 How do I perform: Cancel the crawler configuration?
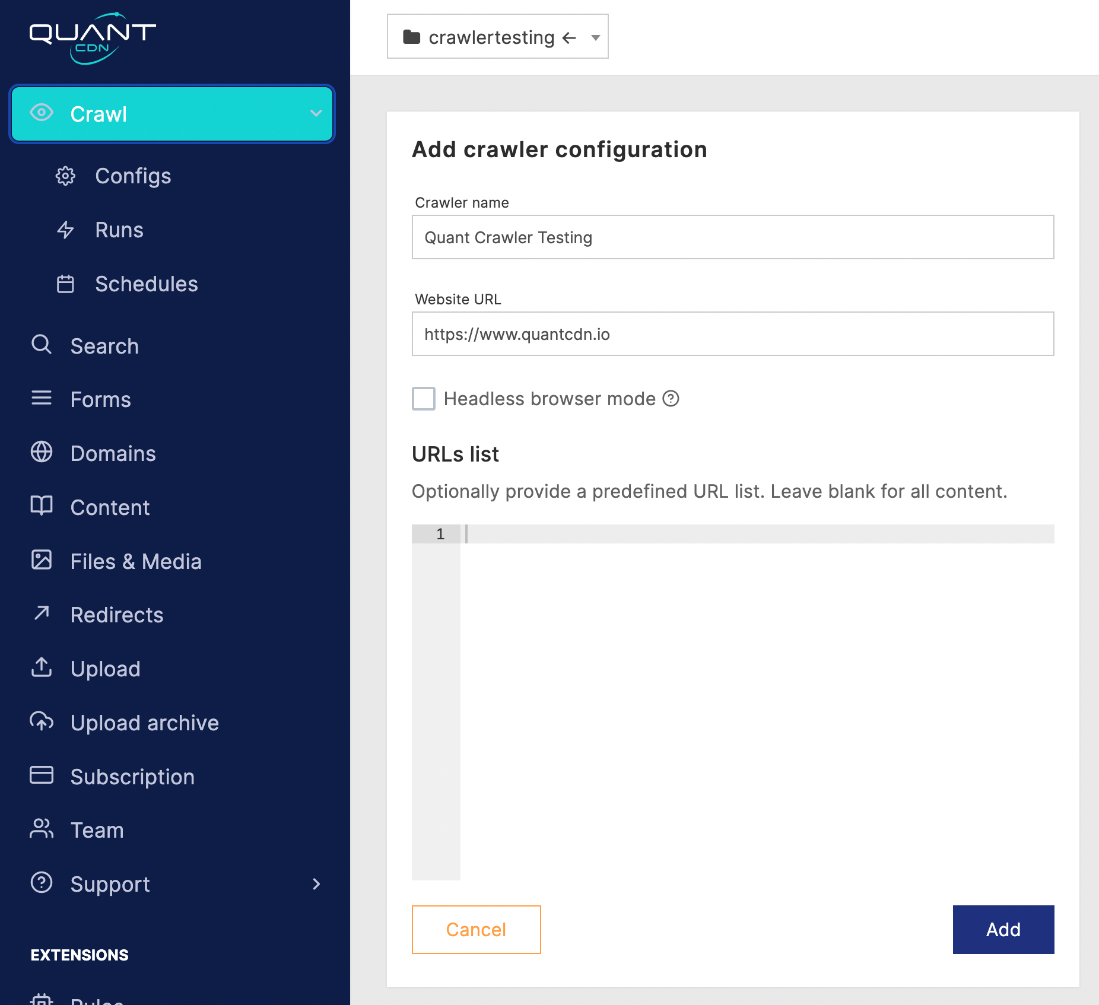(x=476, y=930)
